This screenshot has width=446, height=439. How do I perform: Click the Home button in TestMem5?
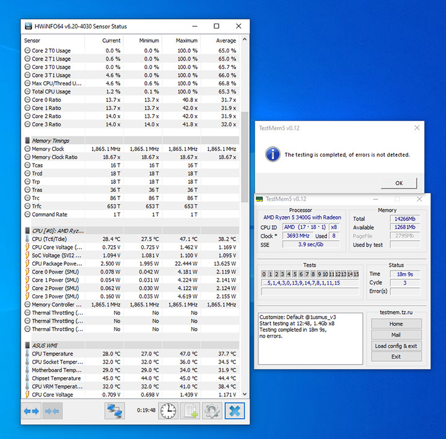[396, 324]
